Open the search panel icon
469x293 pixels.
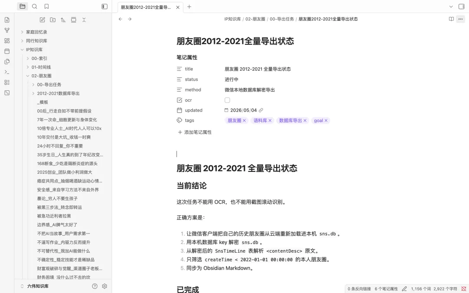coord(34,6)
